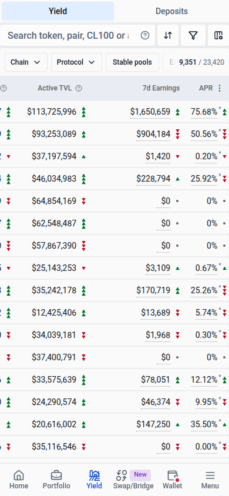229x496 pixels.
Task: Click the $37,400,791 TVL value
Action: click(54, 357)
